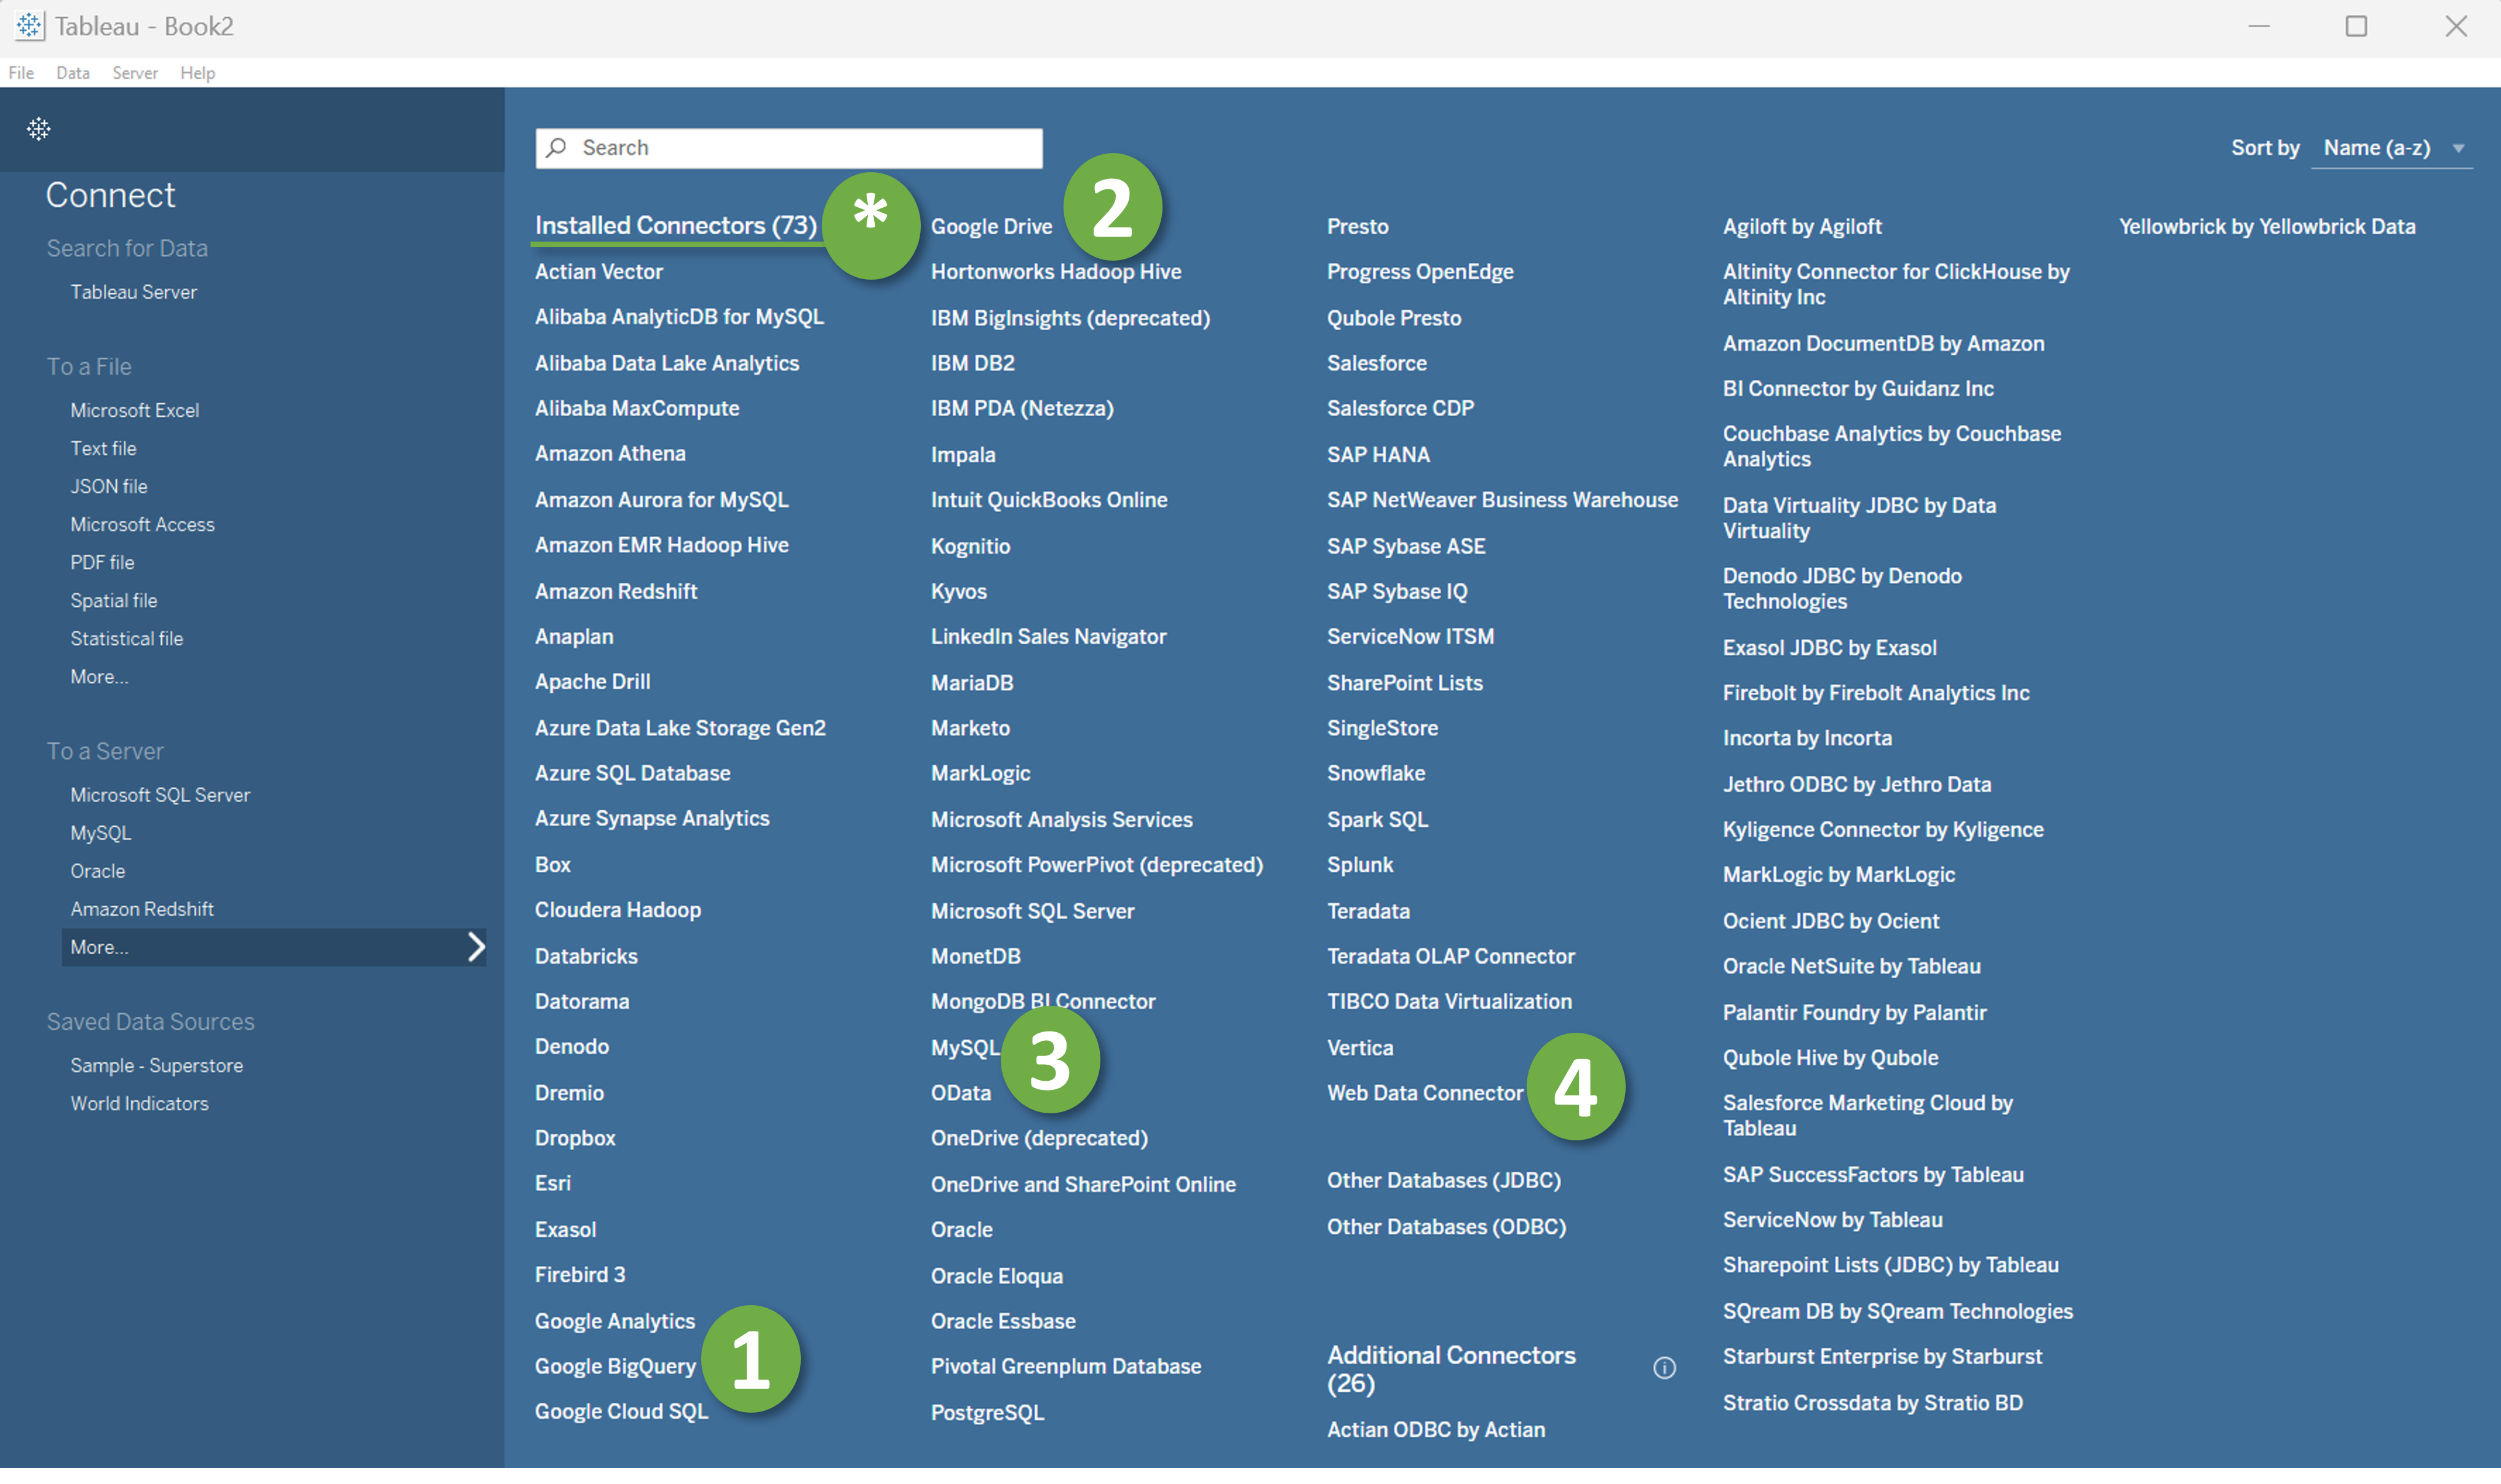Choose Stratio Crossdata by Stratio BD
2501x1484 pixels.
pyautogui.click(x=1872, y=1403)
